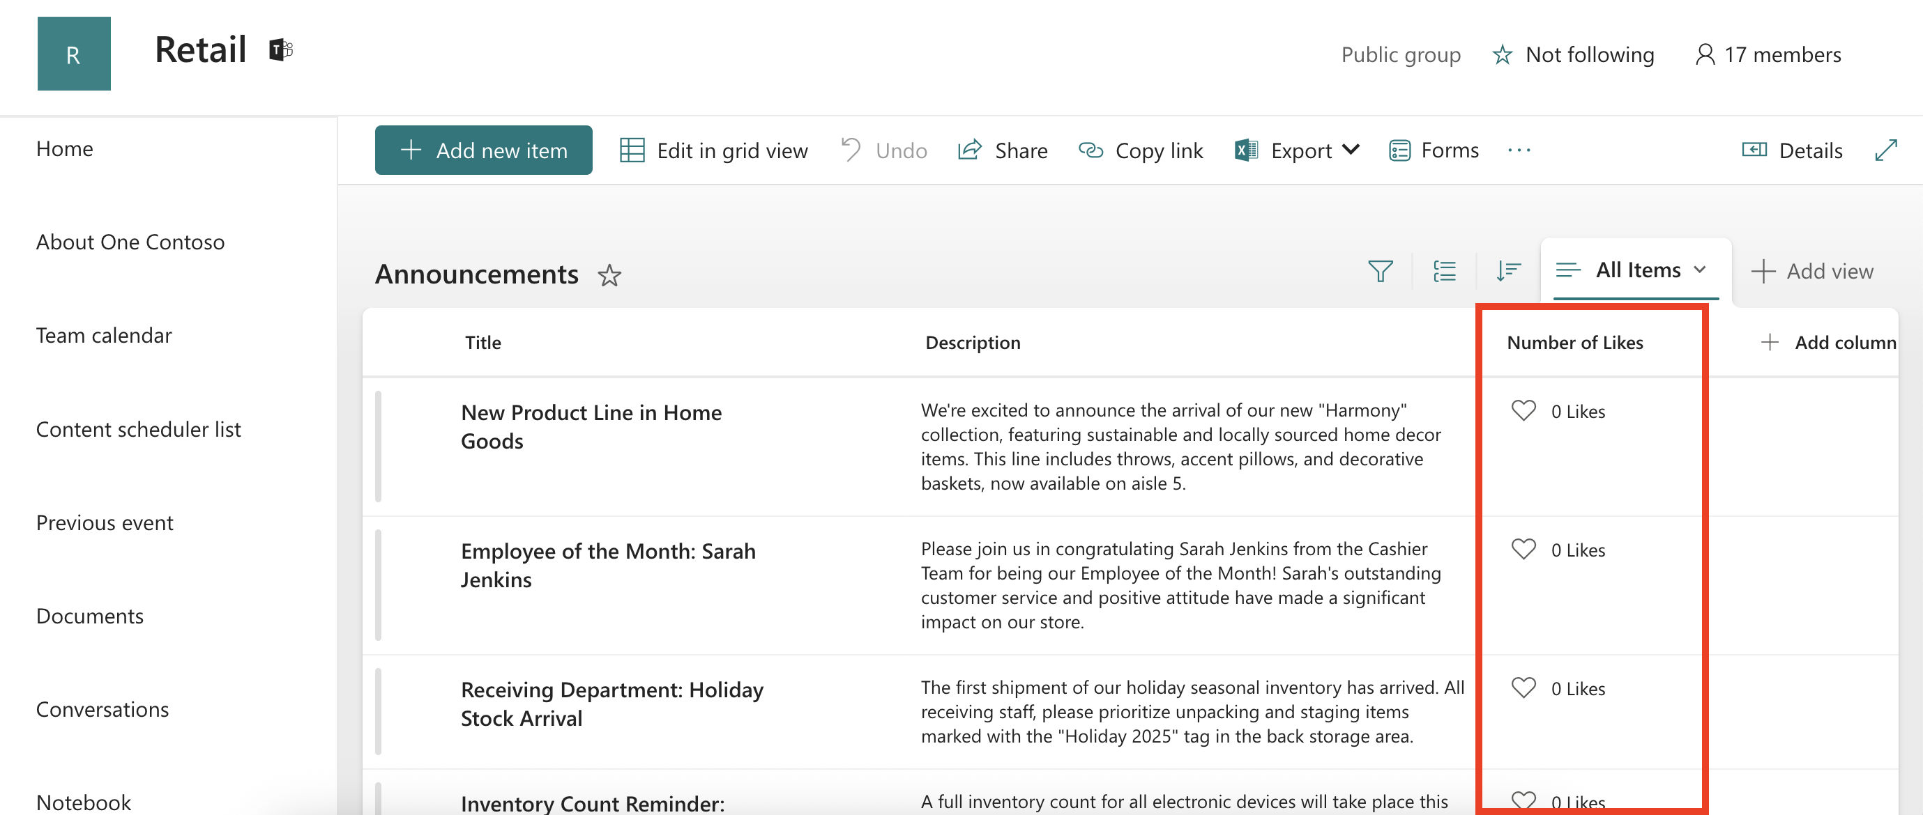1923x815 pixels.
Task: Like the Employee of the Month heart
Action: 1523,549
